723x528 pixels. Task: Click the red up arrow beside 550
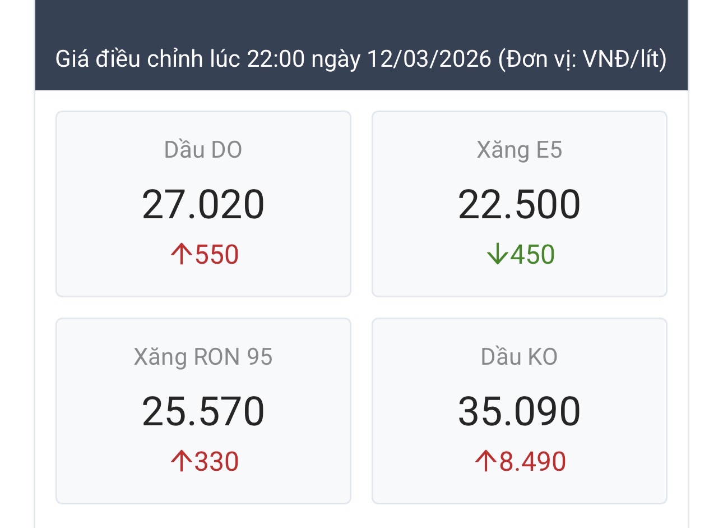[x=181, y=255]
